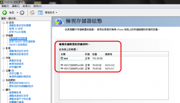Click the green back arrow button
The image size is (180, 103).
(x=4, y=13)
